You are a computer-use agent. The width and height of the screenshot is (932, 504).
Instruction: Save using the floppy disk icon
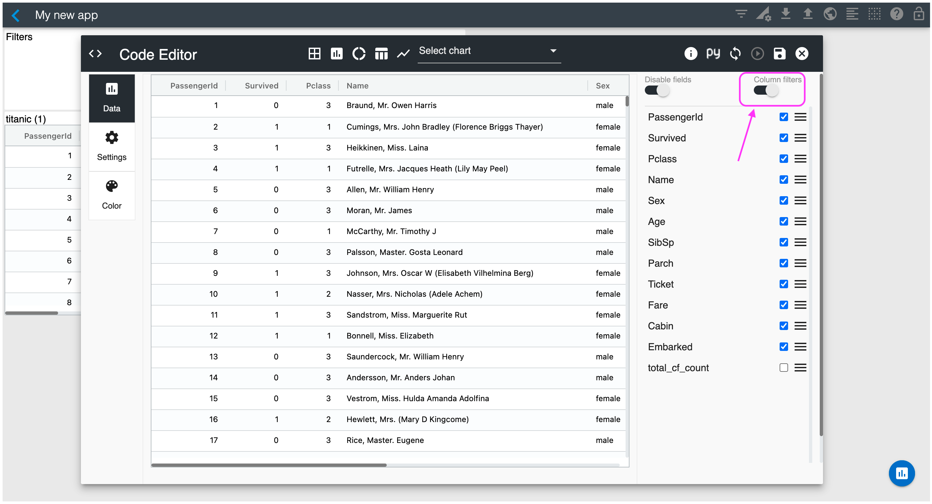tap(779, 54)
